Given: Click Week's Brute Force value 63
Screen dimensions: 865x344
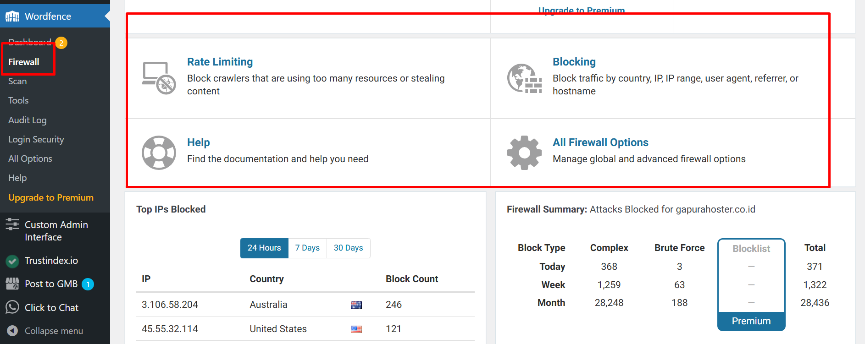Looking at the screenshot, I should tap(680, 285).
